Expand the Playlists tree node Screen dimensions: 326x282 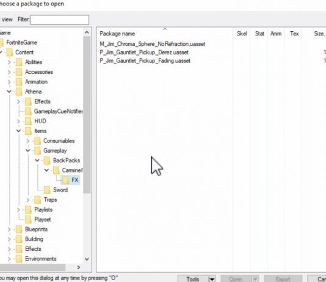[18, 210]
